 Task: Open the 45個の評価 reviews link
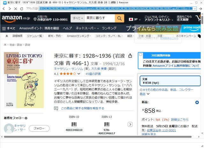click(x=93, y=74)
